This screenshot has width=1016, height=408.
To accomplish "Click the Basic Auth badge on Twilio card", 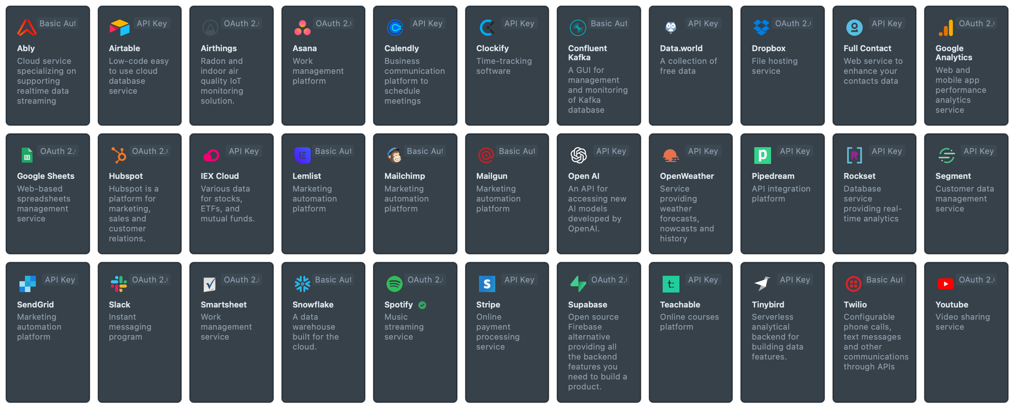I will pyautogui.click(x=884, y=280).
